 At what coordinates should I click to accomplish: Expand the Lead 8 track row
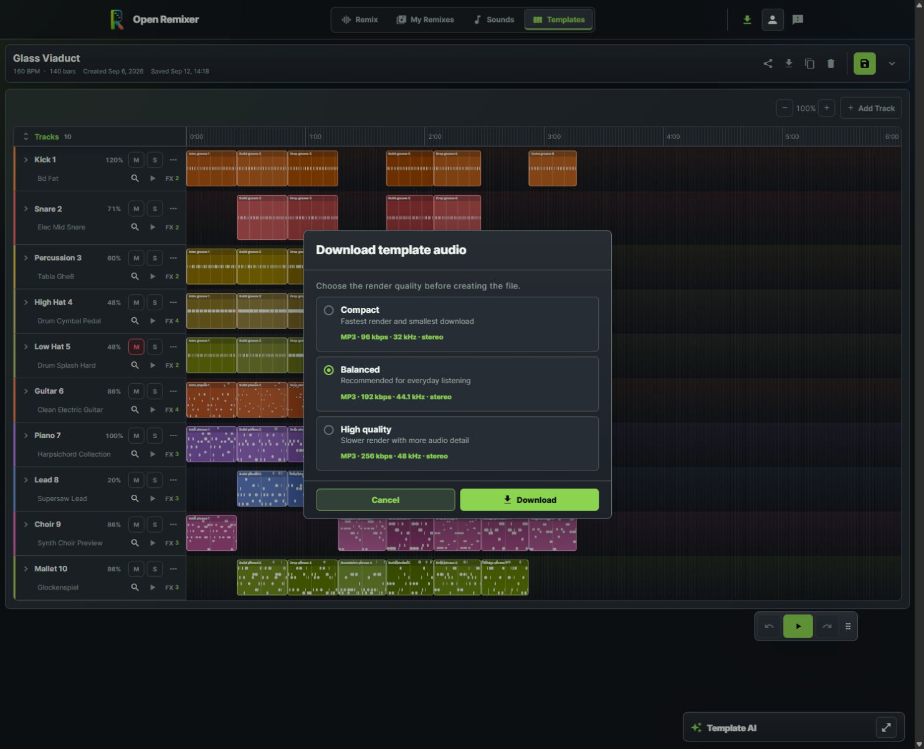pyautogui.click(x=26, y=480)
